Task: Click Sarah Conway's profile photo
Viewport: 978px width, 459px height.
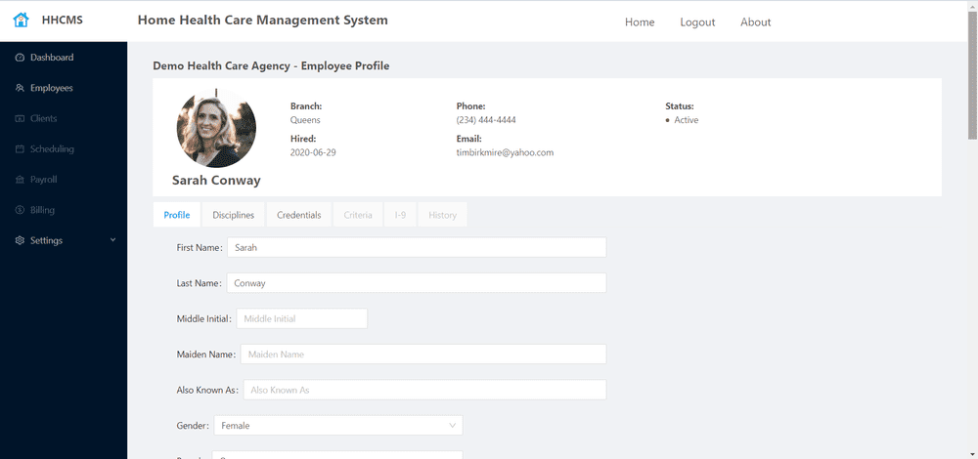Action: click(x=216, y=128)
